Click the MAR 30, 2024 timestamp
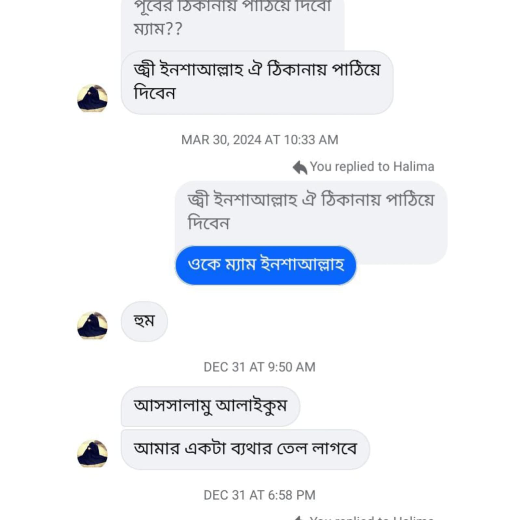 (260, 140)
